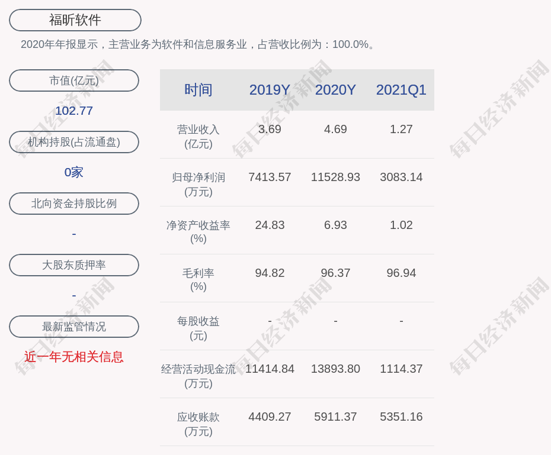Click revenue value 4.69
This screenshot has width=551, height=455.
(x=335, y=129)
